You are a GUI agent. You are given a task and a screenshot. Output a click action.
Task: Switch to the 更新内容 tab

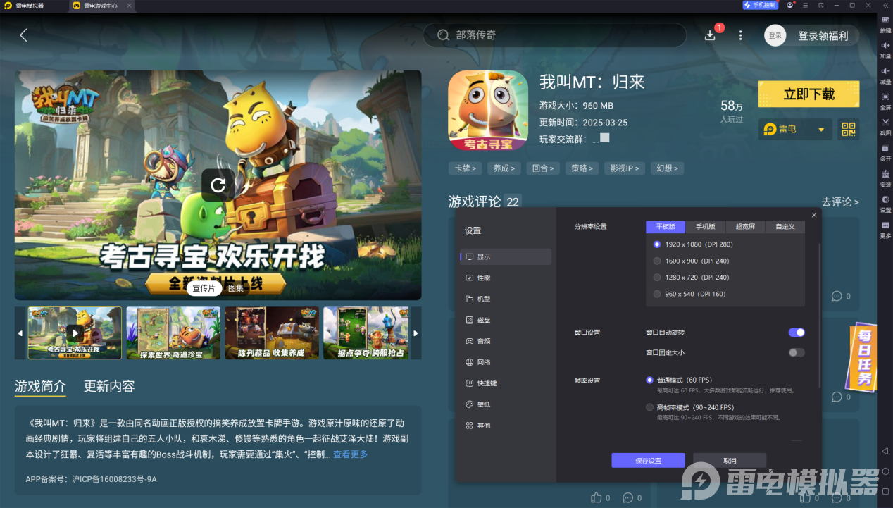pos(109,386)
